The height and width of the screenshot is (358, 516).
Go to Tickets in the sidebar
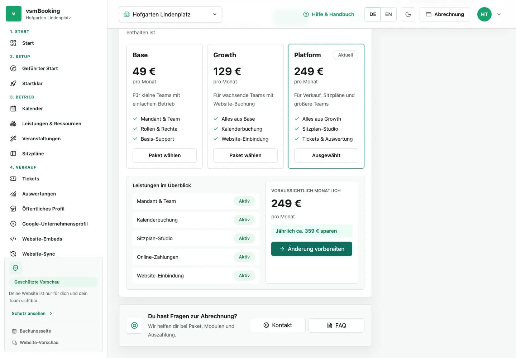click(x=54, y=179)
